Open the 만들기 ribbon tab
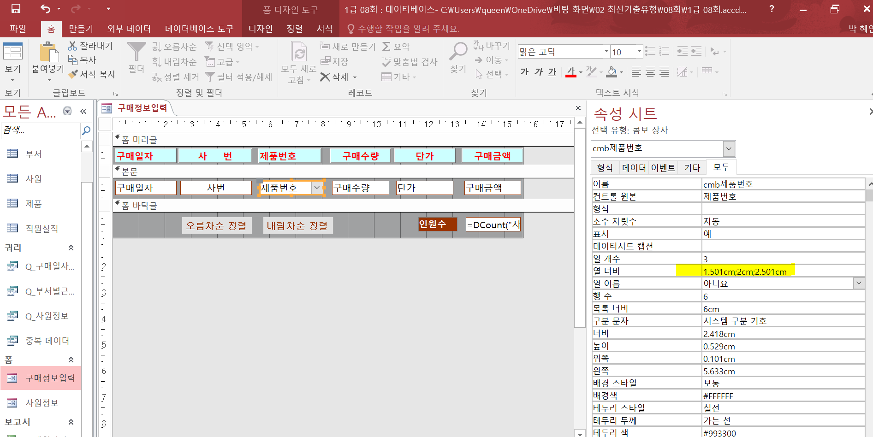 (81, 29)
